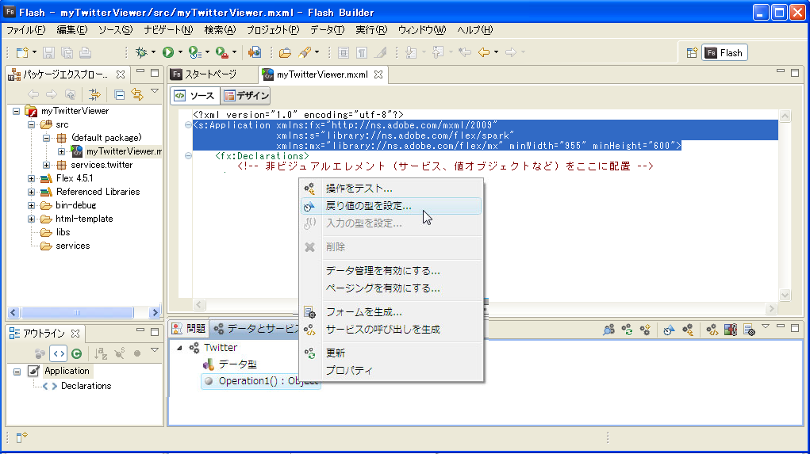Select ページングを有効にする menu entry
This screenshot has height=454, width=810.
pyautogui.click(x=391, y=288)
